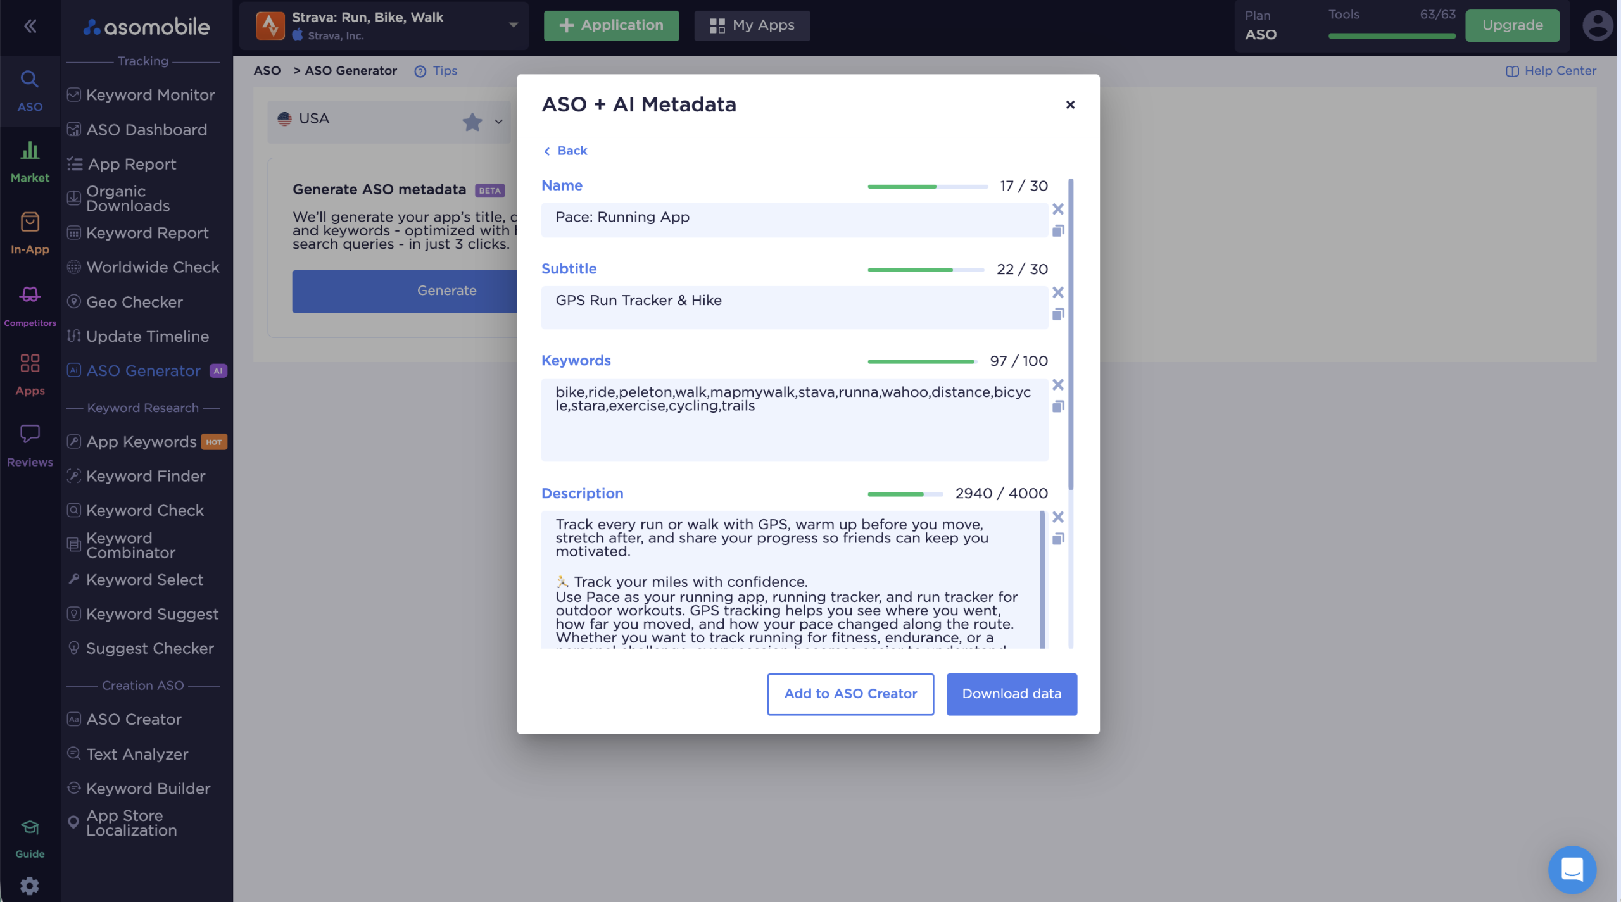Open settings gear in sidebar
Viewport: 1621px width, 902px height.
point(30,886)
